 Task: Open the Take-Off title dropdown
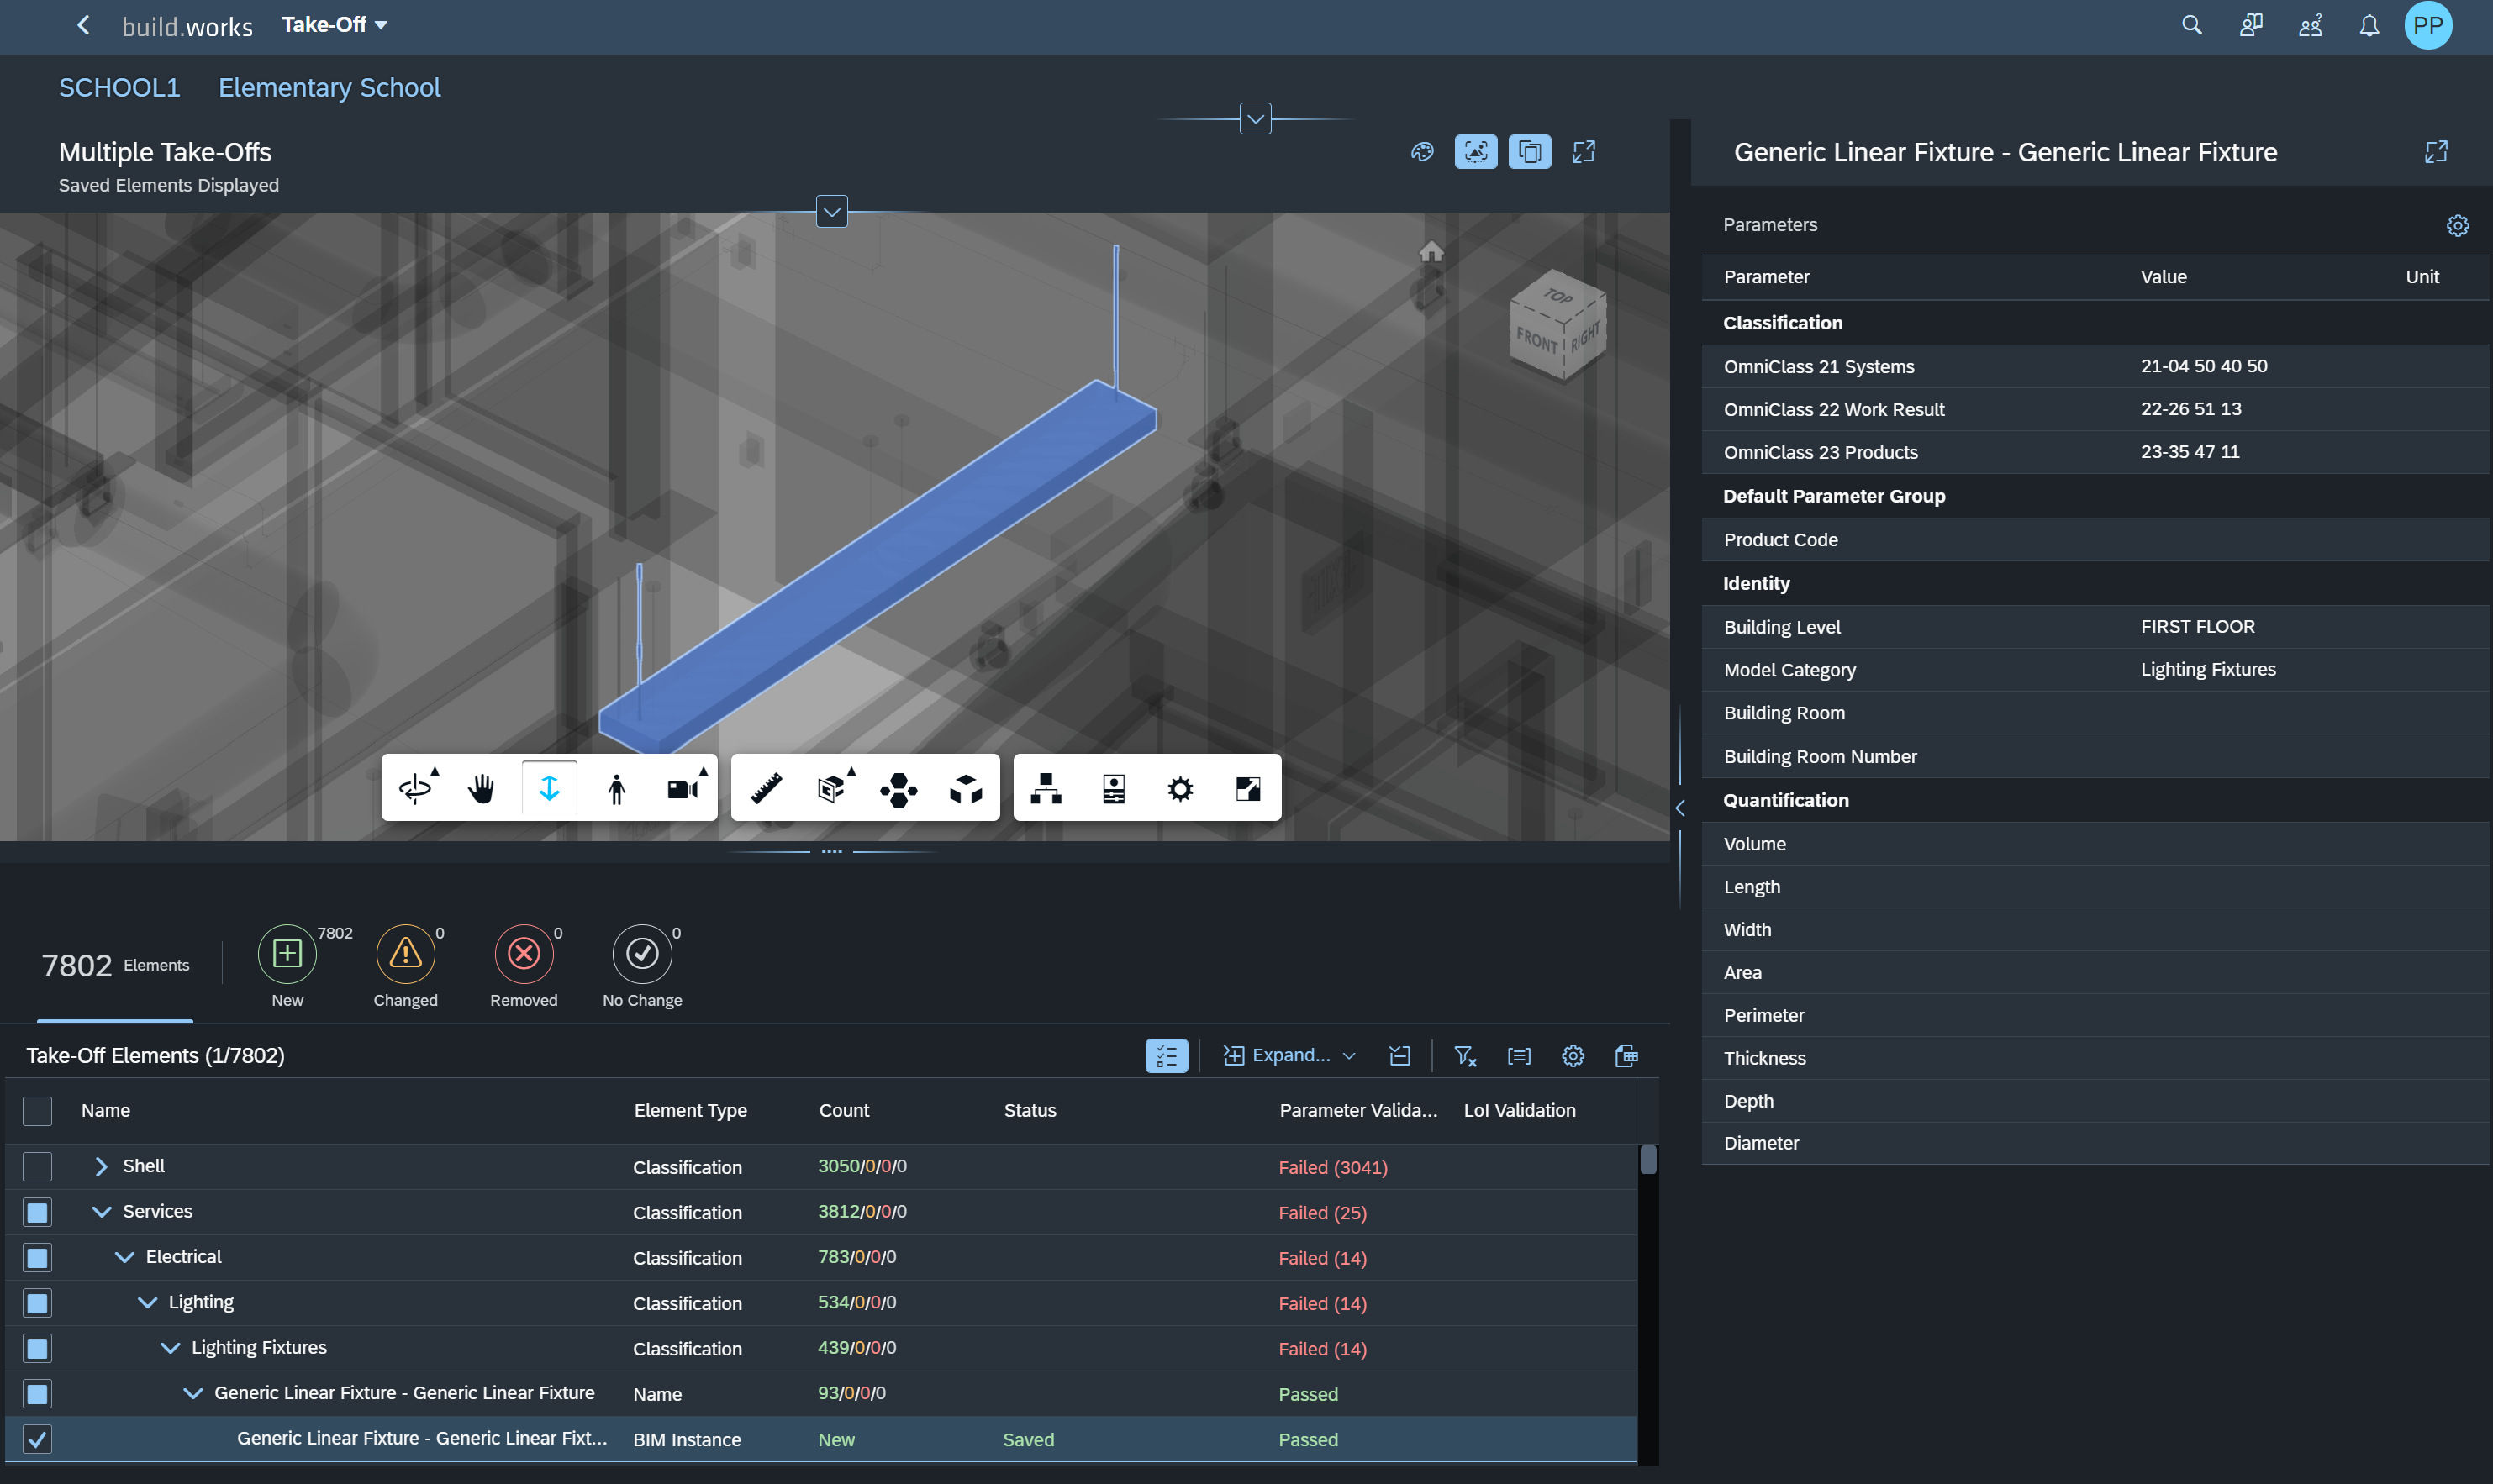[334, 25]
